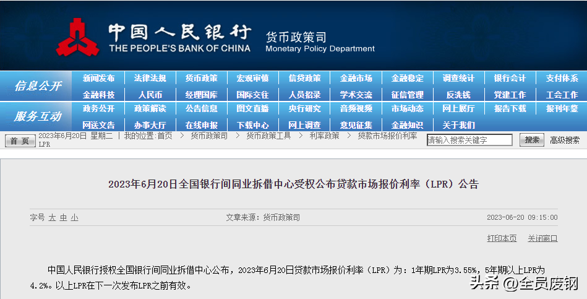Go to 货币政策 in the navigation bar
Image resolution: width=587 pixels, height=299 pixels.
(x=202, y=78)
